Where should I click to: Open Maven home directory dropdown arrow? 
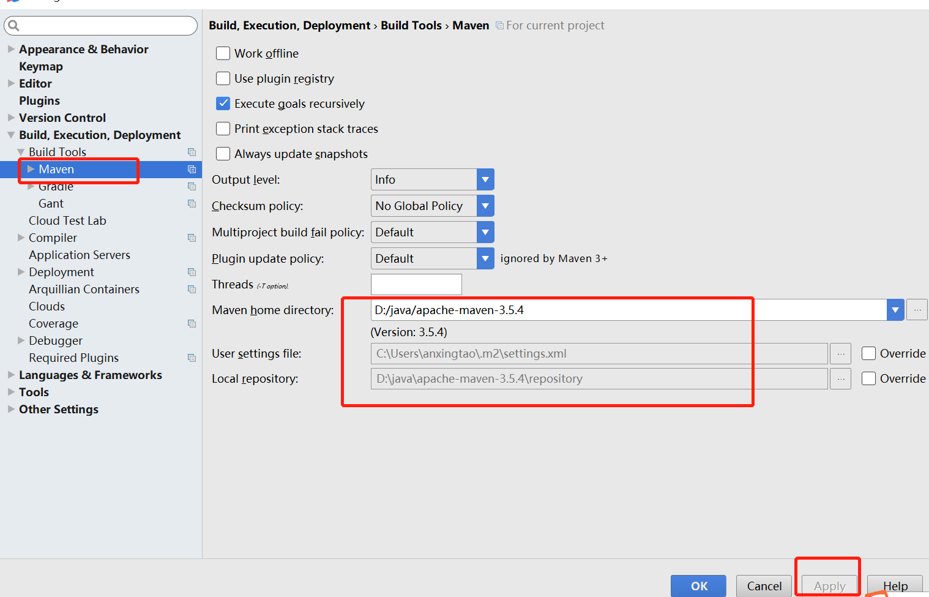[x=895, y=310]
